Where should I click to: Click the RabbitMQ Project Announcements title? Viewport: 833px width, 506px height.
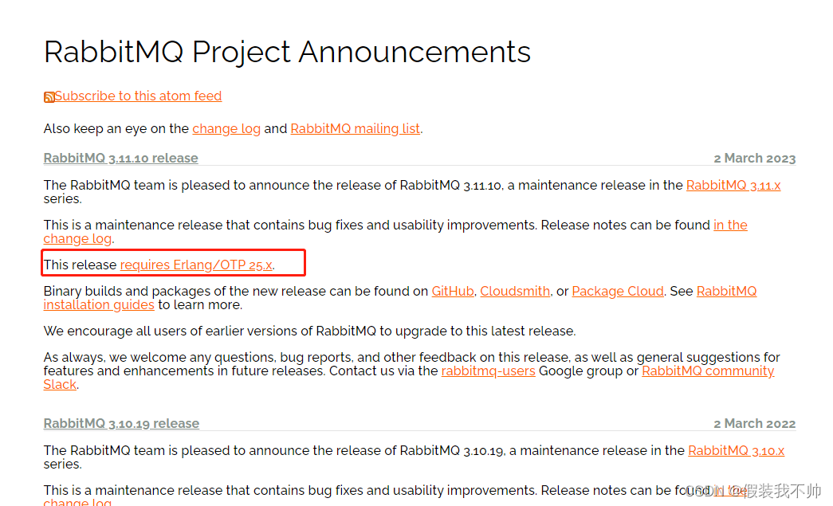(287, 52)
